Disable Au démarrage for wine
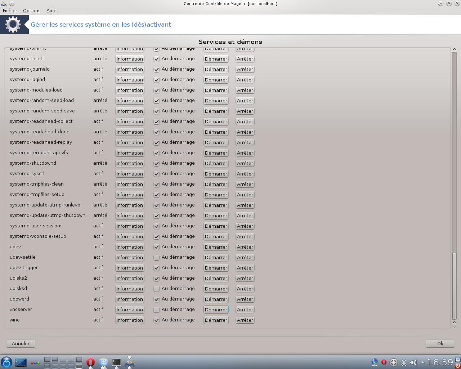The height and width of the screenshot is (369, 461). (x=156, y=320)
